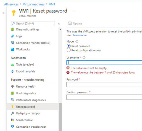
Task: Click the Reset password key icon in sidebar
Action: tap(12, 107)
